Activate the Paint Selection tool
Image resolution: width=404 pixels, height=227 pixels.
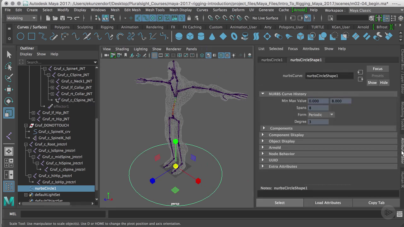[9, 78]
